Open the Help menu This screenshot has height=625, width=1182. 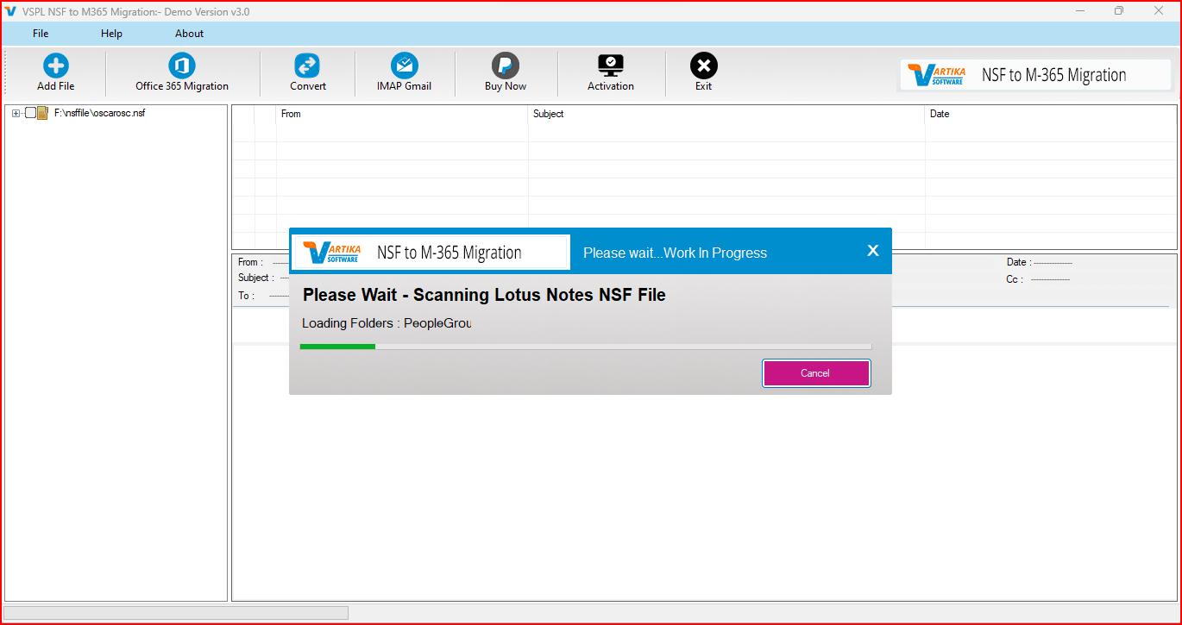point(111,34)
